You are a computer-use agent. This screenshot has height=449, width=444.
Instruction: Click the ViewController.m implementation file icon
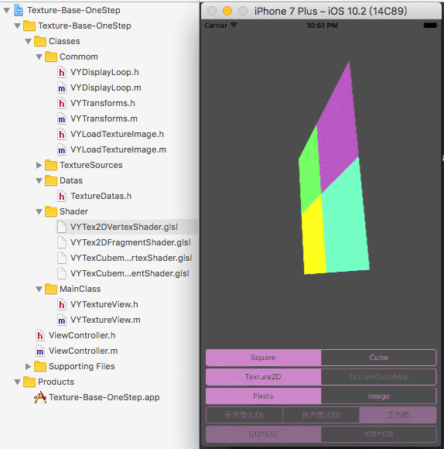(x=39, y=351)
